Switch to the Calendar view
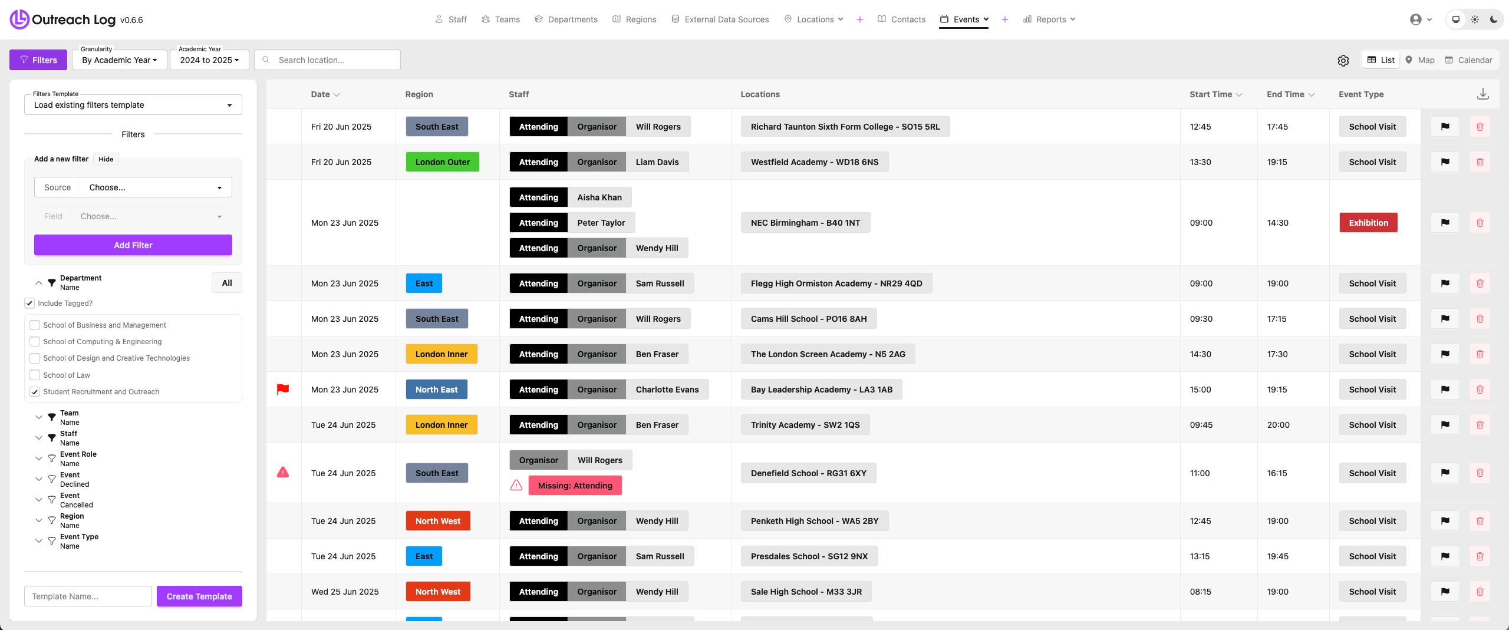The width and height of the screenshot is (1509, 630). pyautogui.click(x=1468, y=60)
